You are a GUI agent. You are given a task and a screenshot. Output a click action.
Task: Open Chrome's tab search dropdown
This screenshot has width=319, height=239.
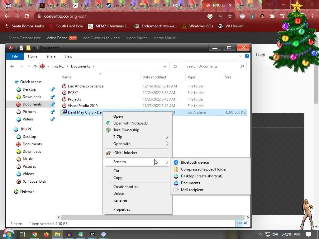(269, 4)
